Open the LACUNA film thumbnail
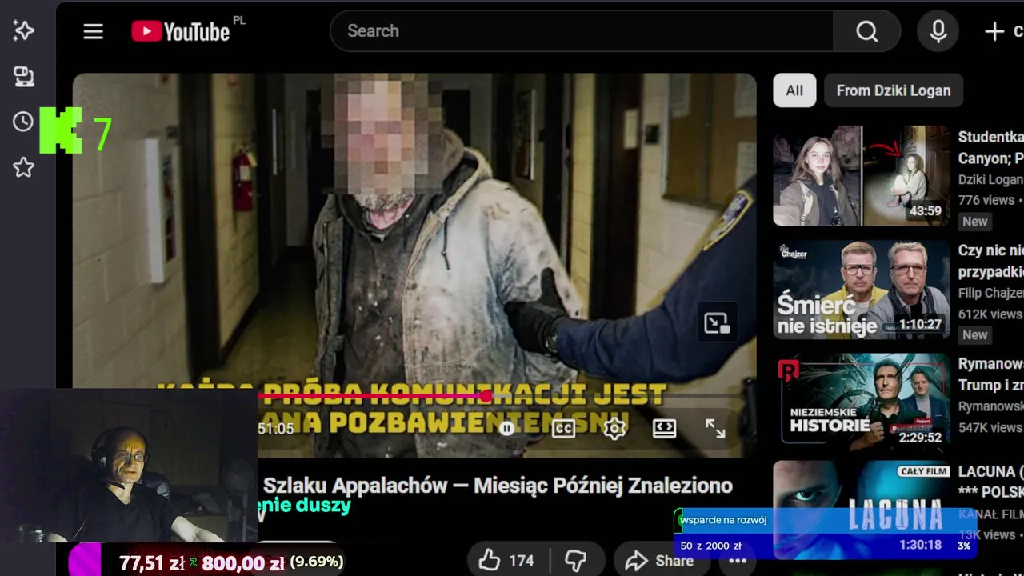The height and width of the screenshot is (576, 1024). [x=862, y=510]
